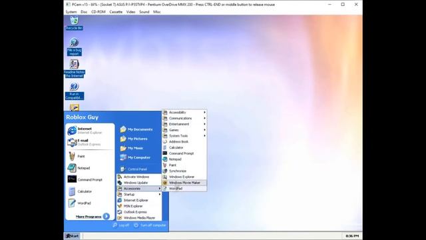Expand the Games submenu
Screen dimensions: 426x240
coord(184,130)
